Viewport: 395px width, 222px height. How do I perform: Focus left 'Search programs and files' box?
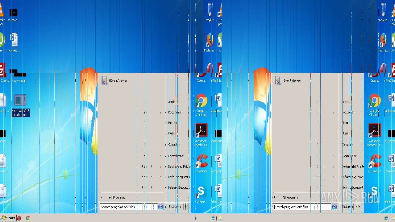pos(128,207)
